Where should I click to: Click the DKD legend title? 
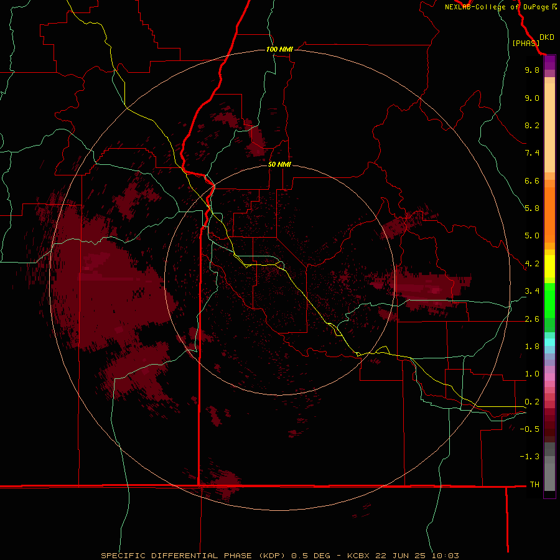(546, 37)
